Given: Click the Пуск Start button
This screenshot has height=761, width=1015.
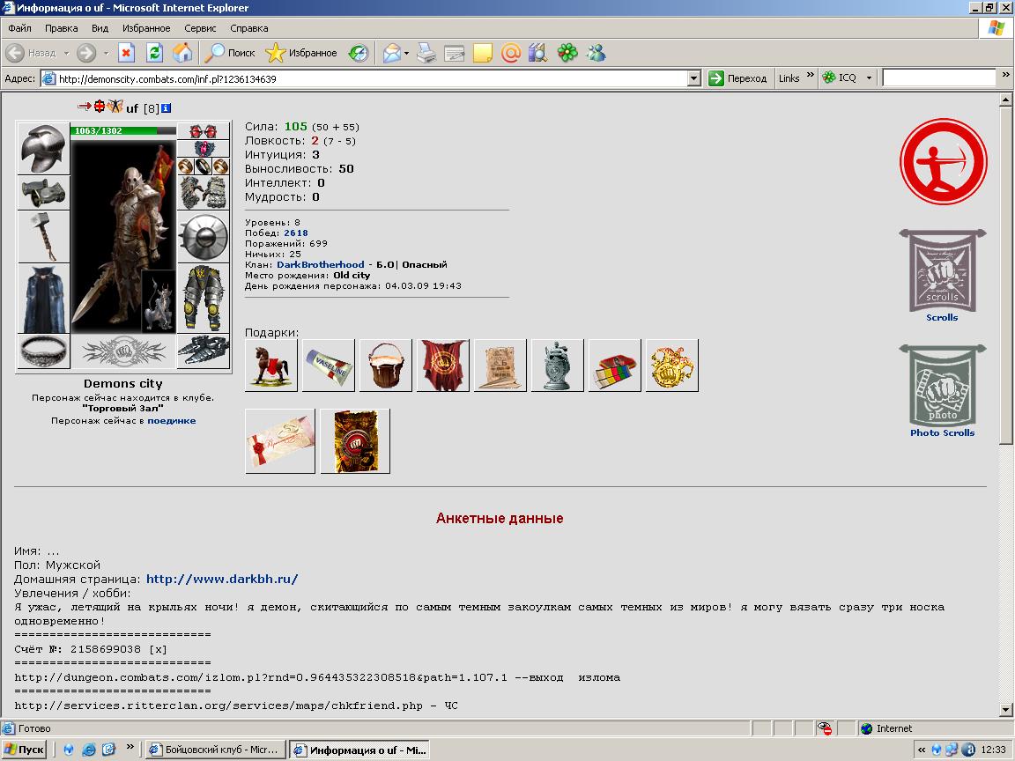Looking at the screenshot, I should click(x=24, y=750).
